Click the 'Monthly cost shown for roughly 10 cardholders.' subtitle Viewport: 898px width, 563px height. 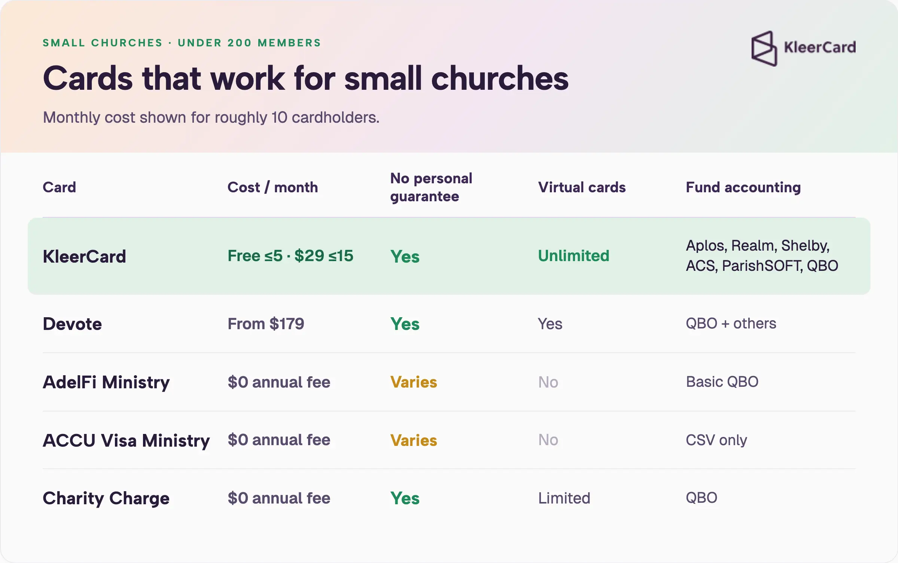coord(211,117)
